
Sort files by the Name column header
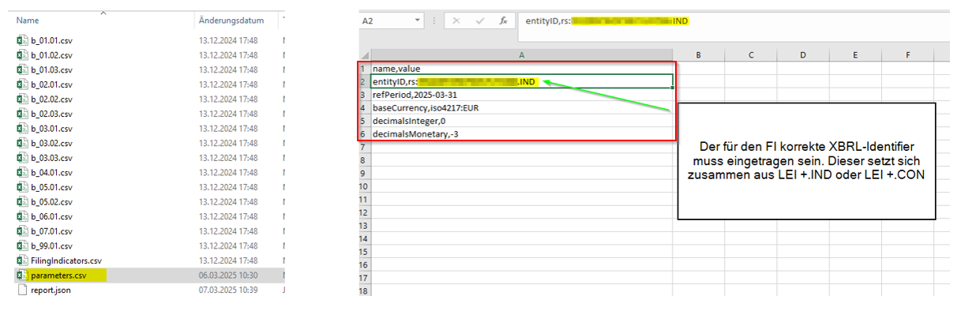click(x=28, y=20)
